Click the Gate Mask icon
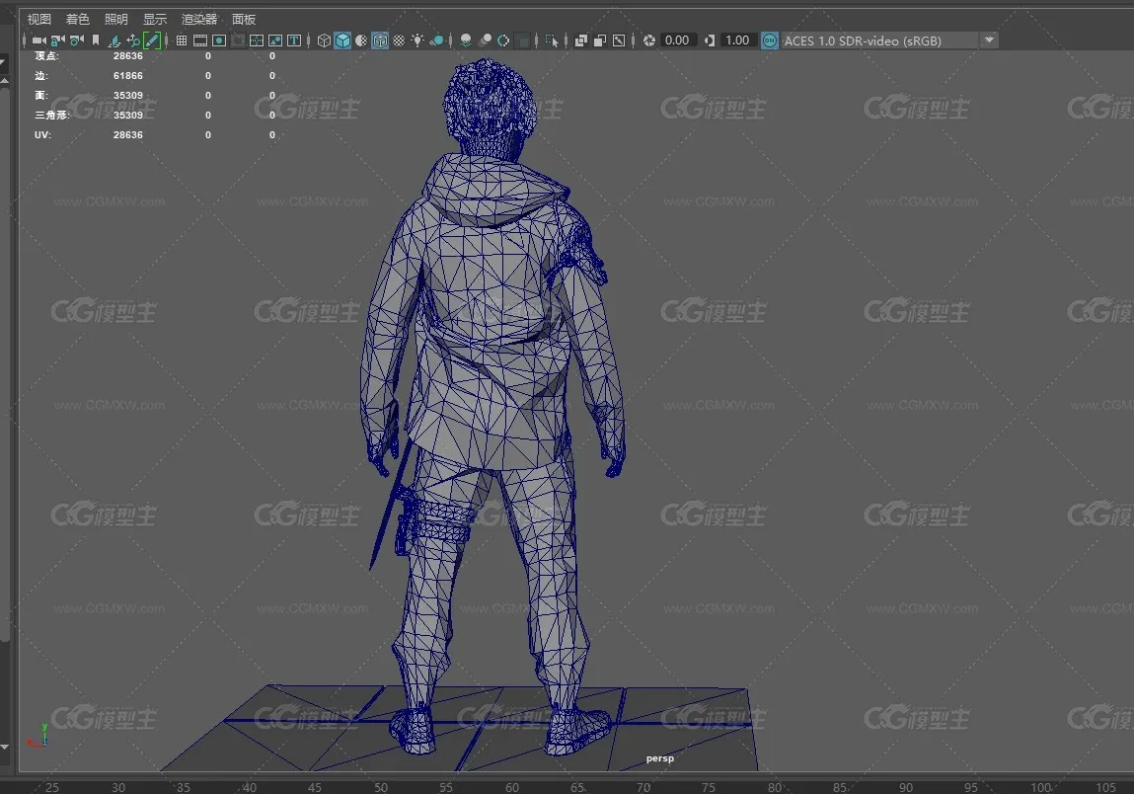The height and width of the screenshot is (794, 1134). point(238,40)
